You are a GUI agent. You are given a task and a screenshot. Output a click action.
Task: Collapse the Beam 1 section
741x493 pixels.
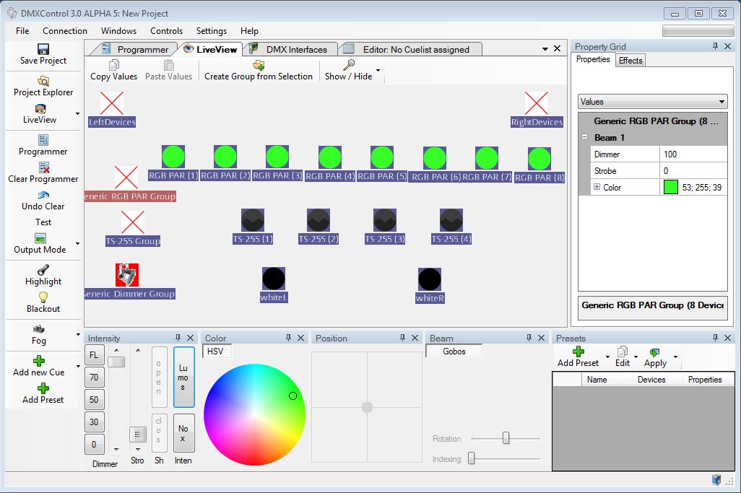click(x=584, y=137)
